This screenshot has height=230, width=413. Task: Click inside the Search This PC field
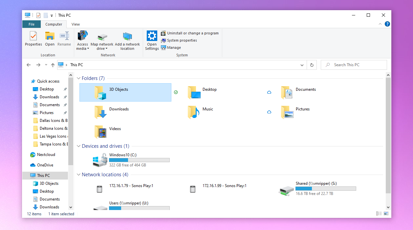354,65
